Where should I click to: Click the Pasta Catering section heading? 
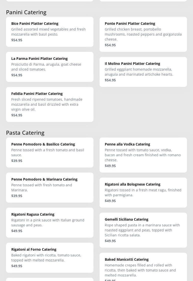[x=25, y=132]
